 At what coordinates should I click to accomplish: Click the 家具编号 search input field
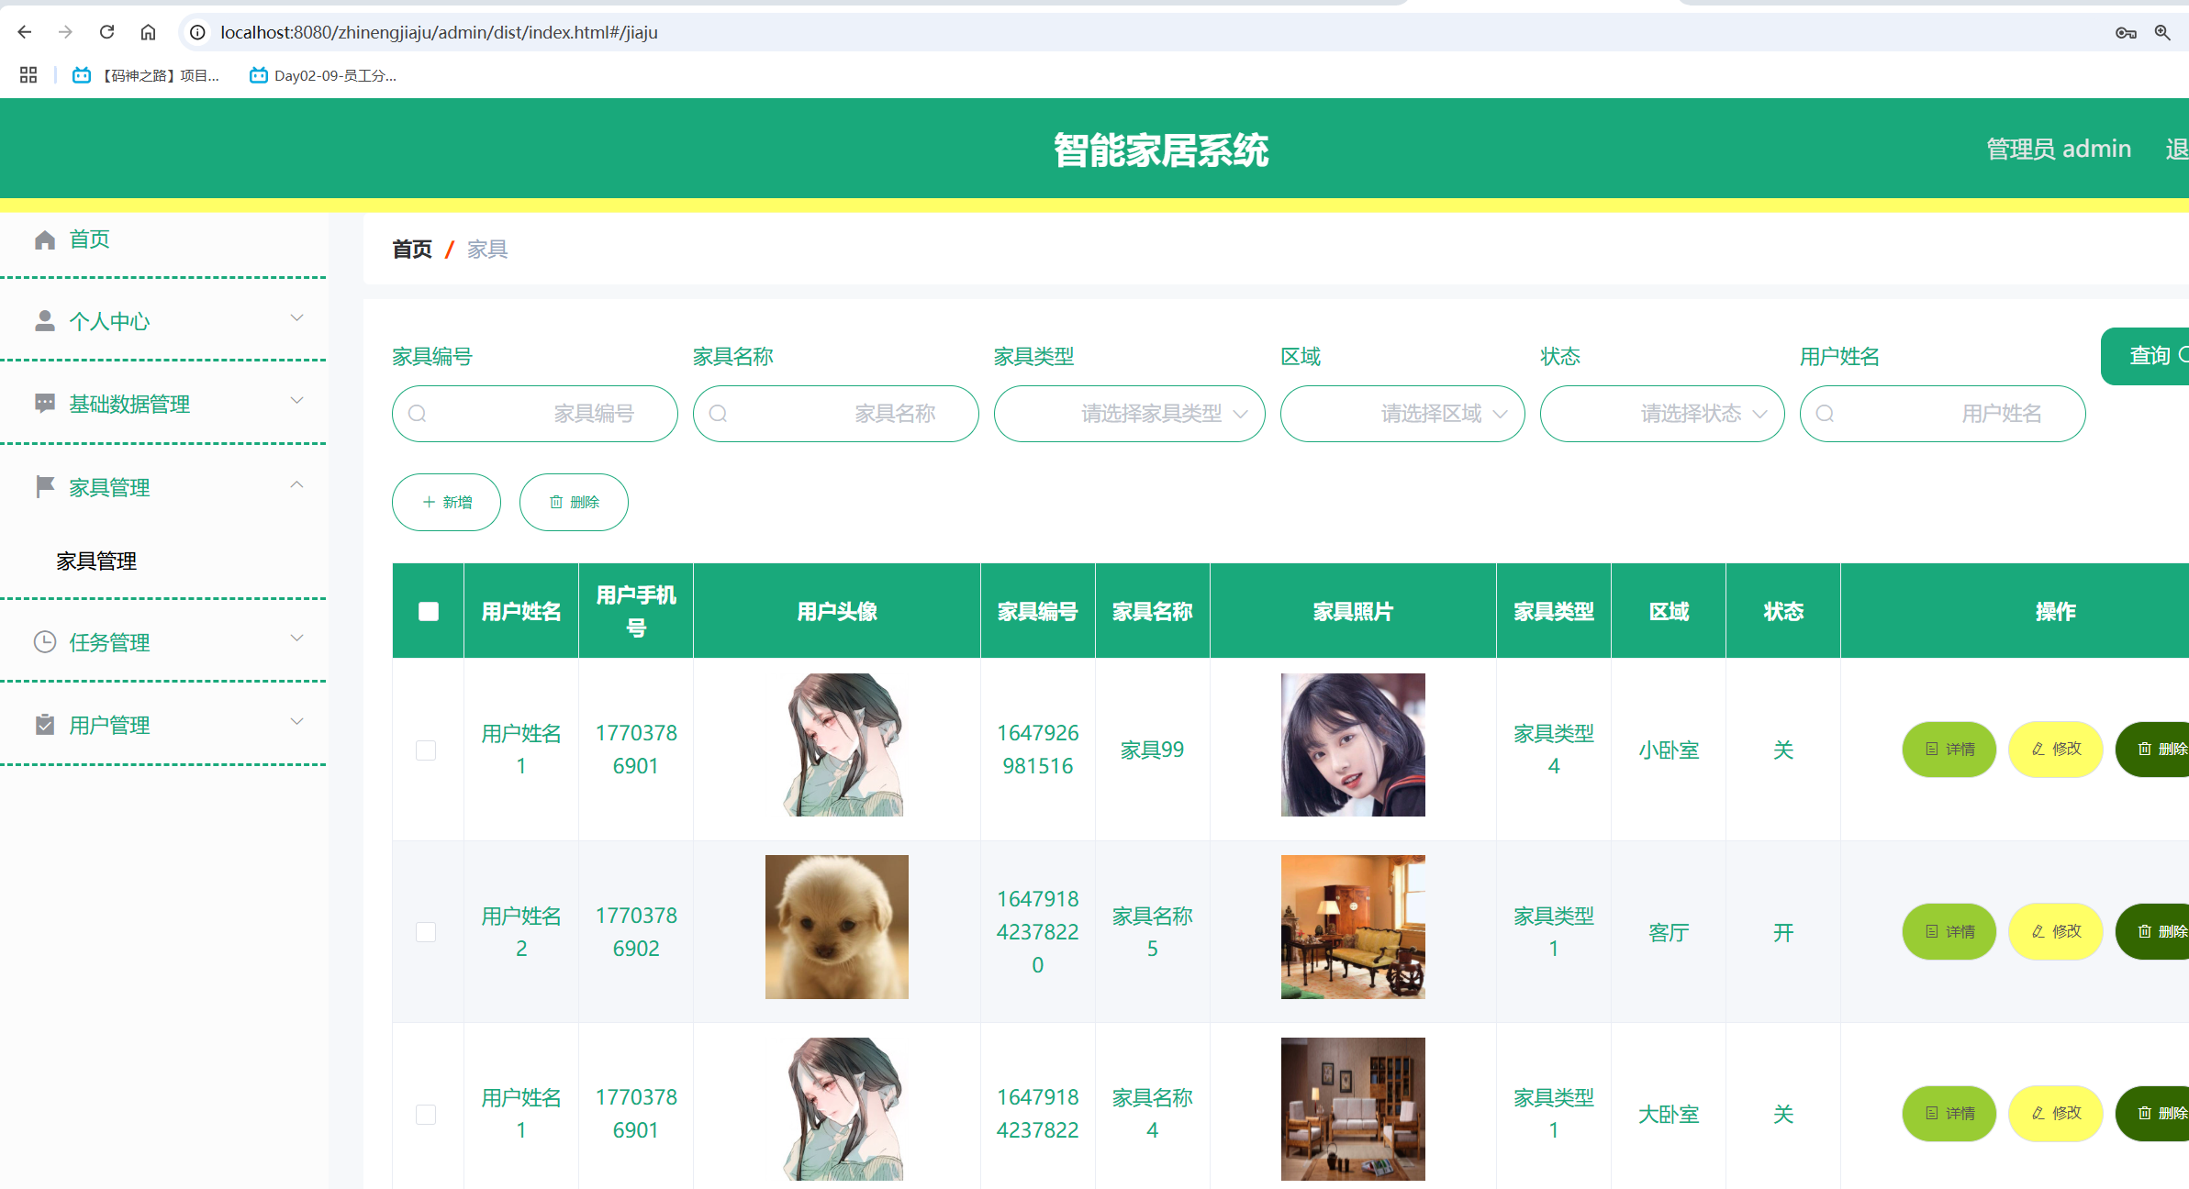[535, 414]
